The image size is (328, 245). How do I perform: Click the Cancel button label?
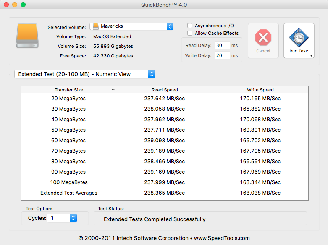(x=263, y=51)
